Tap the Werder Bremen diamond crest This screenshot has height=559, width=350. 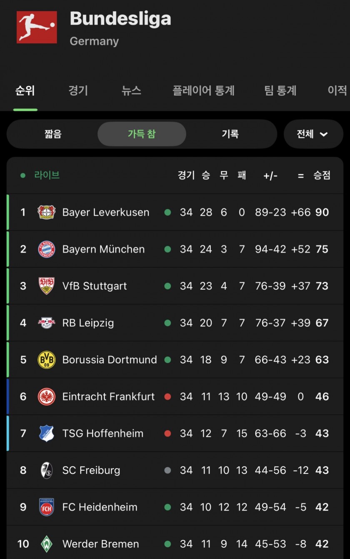(x=46, y=544)
